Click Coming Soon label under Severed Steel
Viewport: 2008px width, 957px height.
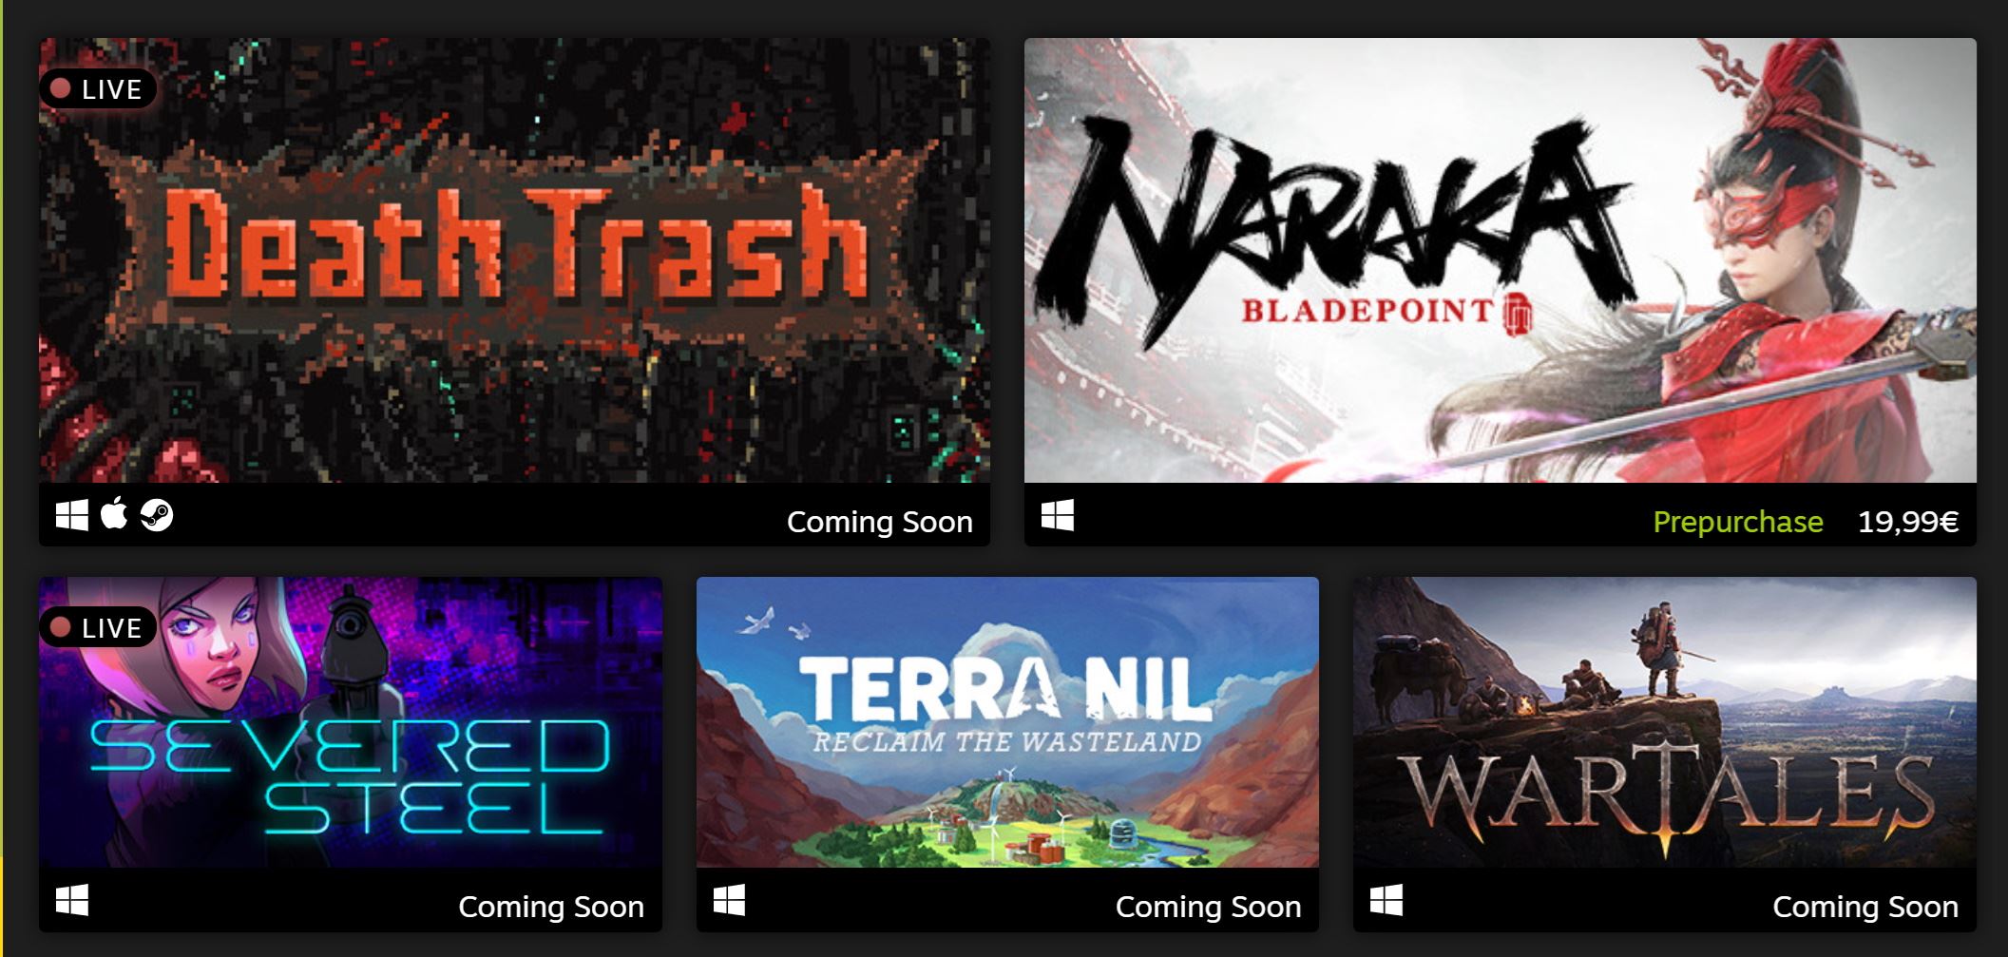[551, 907]
